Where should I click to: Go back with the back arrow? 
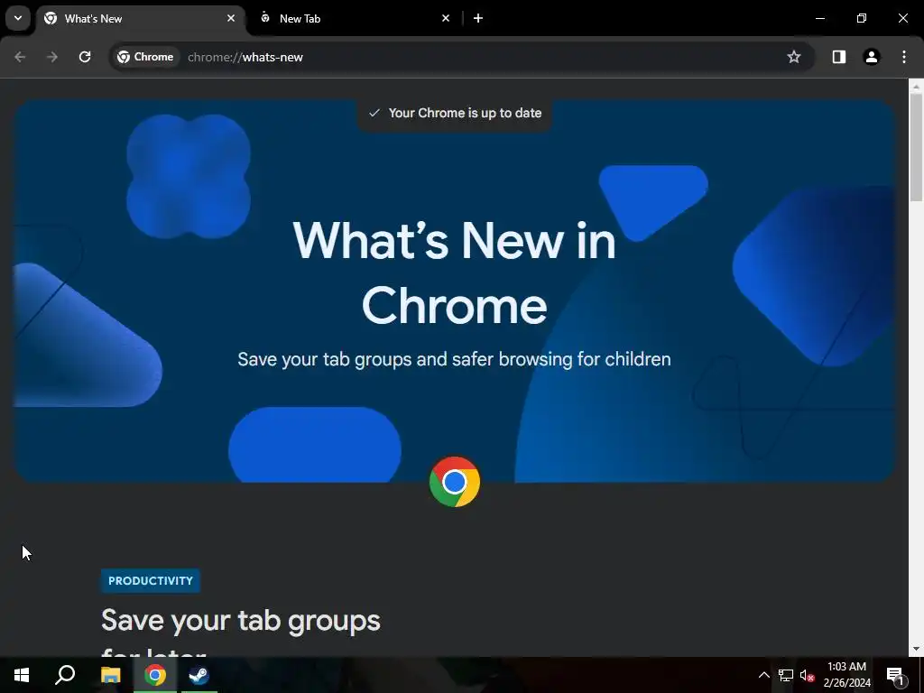point(20,57)
